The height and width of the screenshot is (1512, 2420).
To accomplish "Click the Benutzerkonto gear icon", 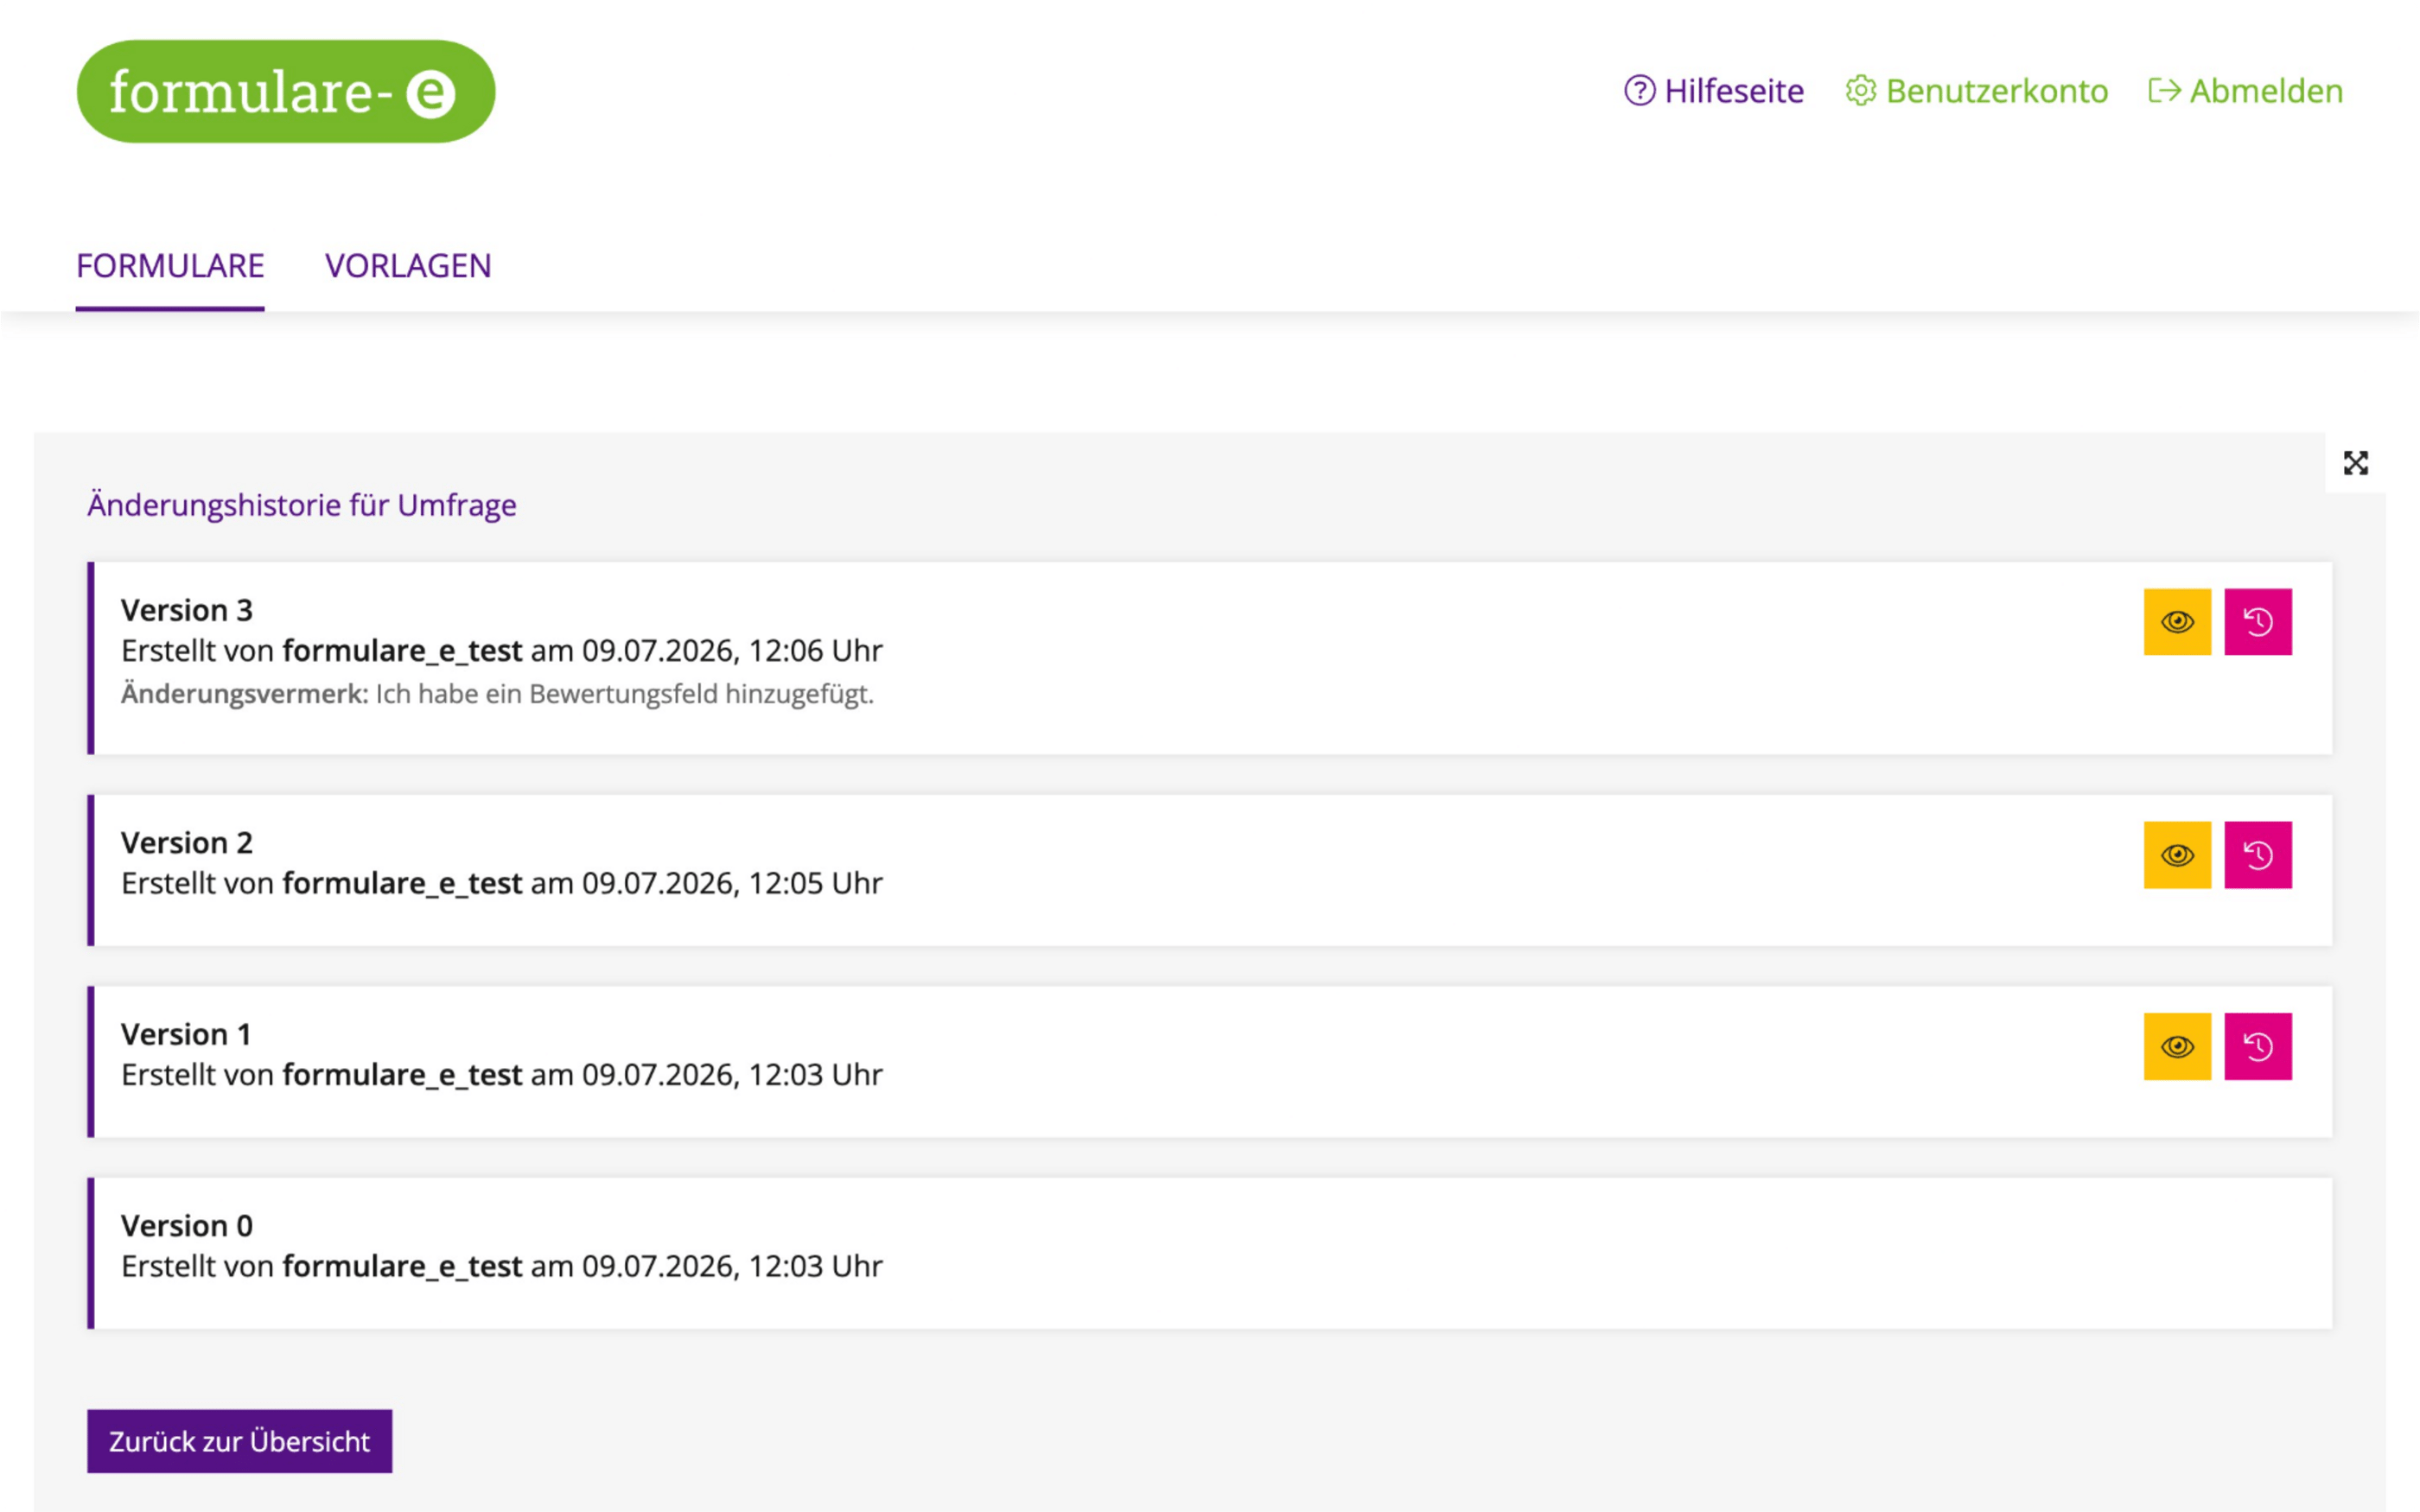I will tap(1860, 91).
